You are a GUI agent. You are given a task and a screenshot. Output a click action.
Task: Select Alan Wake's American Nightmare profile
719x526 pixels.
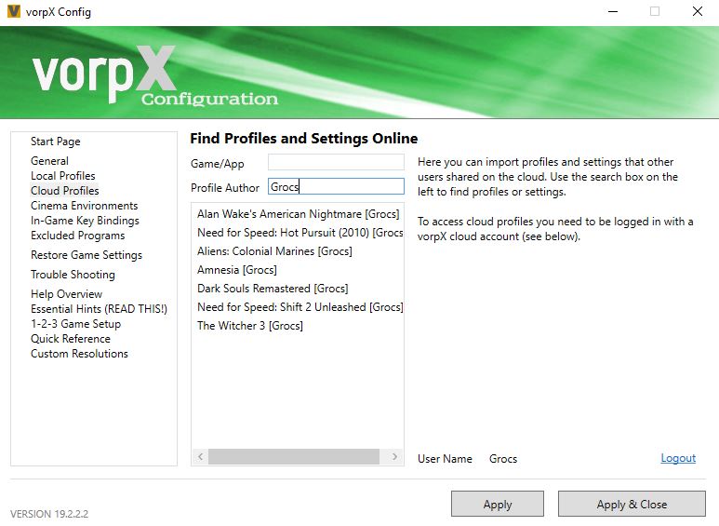tap(298, 214)
